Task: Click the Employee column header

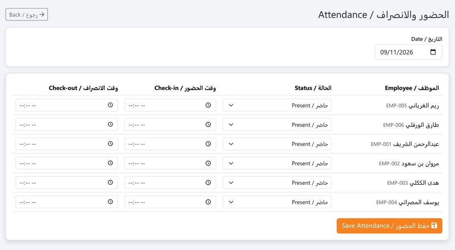Action: 412,88
